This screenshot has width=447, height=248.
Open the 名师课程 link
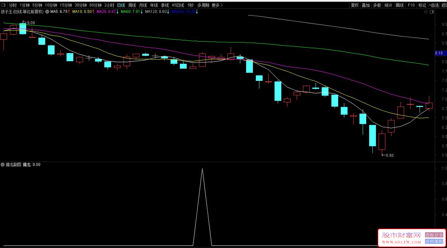pyautogui.click(x=434, y=241)
